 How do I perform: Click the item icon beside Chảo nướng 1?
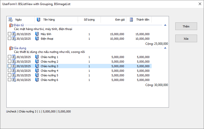point(37,57)
